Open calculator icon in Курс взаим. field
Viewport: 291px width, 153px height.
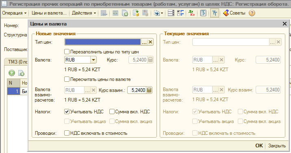(149, 90)
